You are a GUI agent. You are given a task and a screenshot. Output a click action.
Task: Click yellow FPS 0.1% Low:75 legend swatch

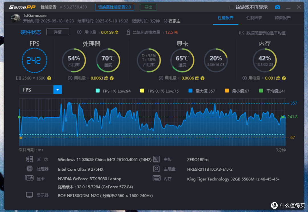click(x=142, y=91)
